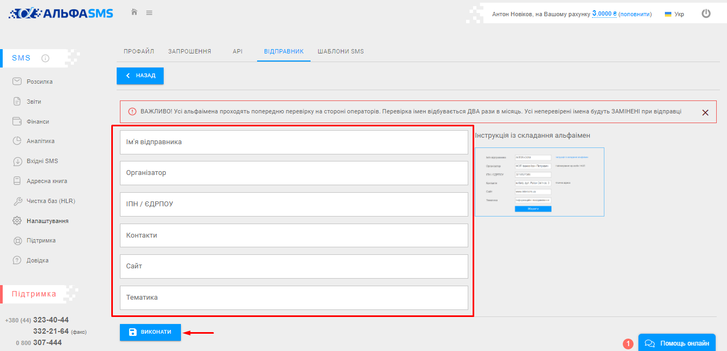This screenshot has width=727, height=351.
Task: Click the home icon in header
Action: [x=134, y=12]
